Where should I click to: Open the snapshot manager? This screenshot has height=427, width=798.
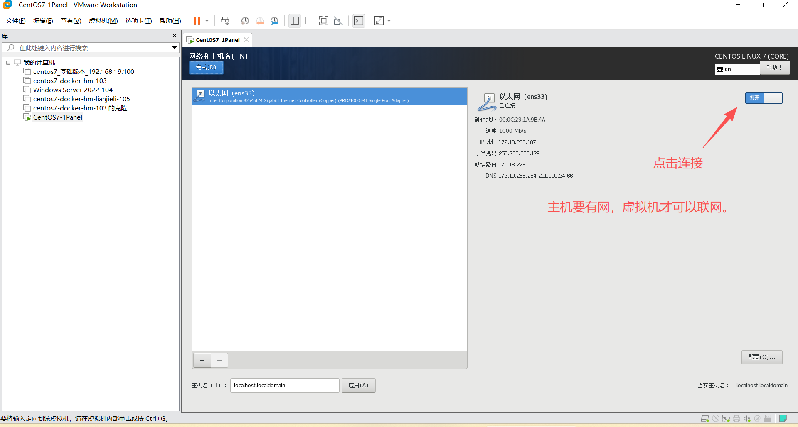pos(274,21)
